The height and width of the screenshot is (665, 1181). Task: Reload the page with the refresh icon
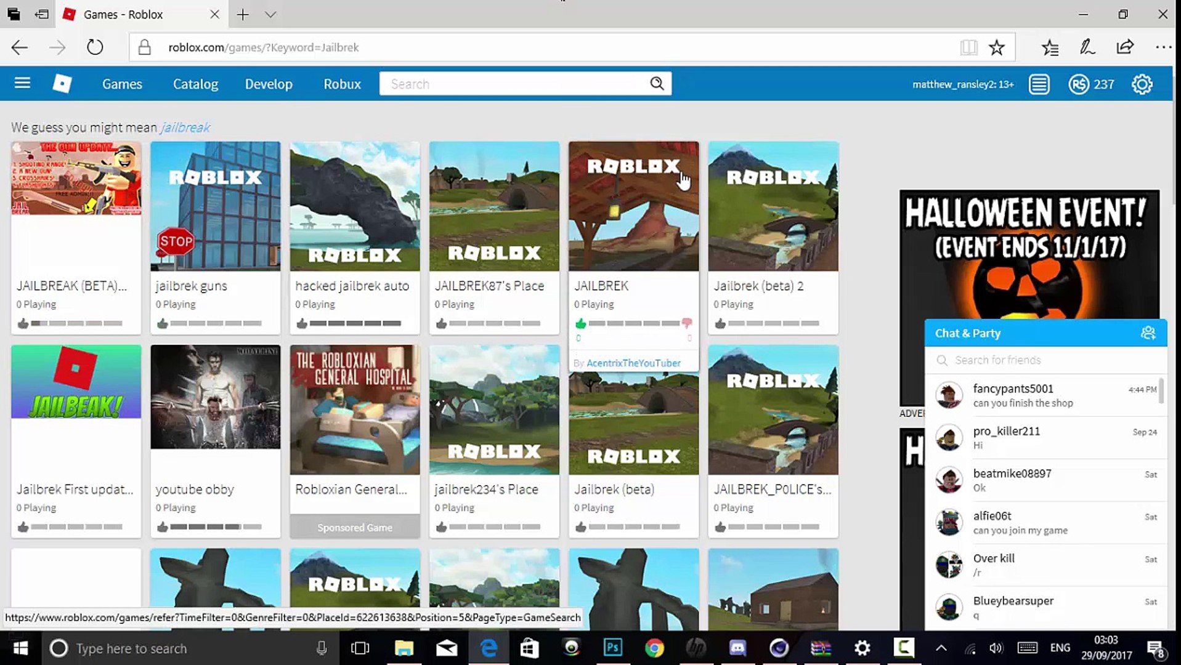pyautogui.click(x=95, y=47)
